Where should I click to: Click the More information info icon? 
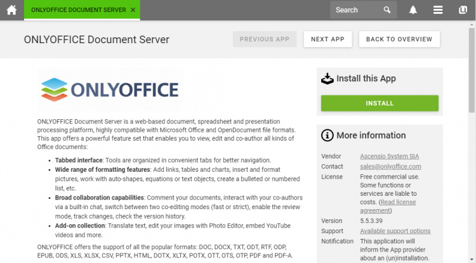coord(327,135)
